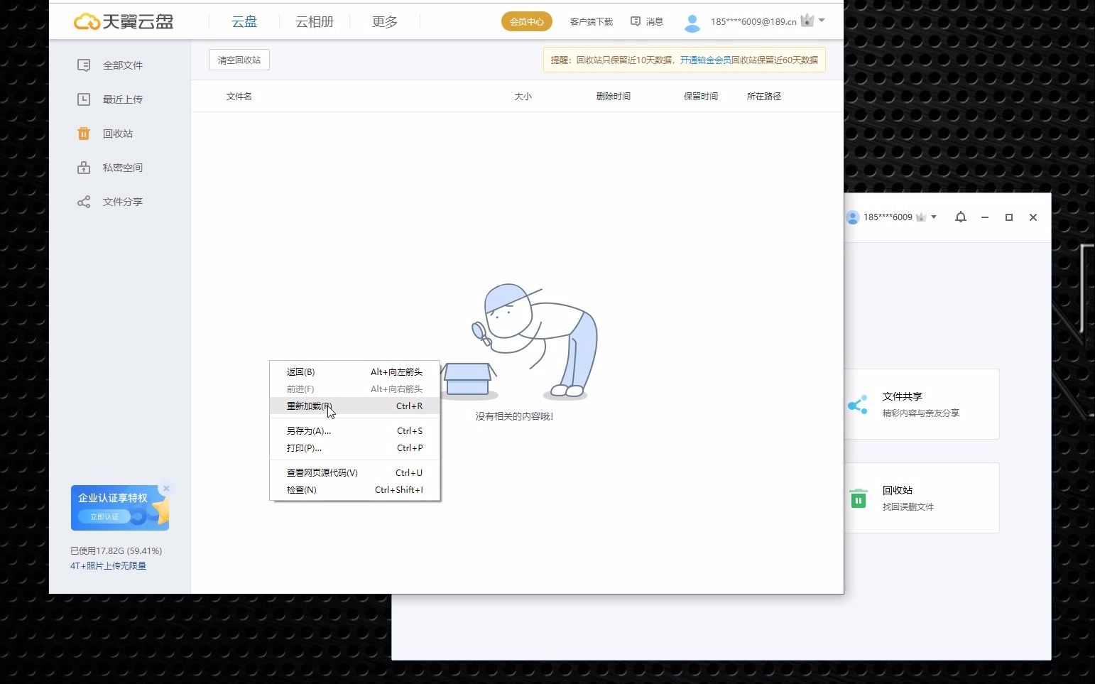Click the 私密空间 lock icon
This screenshot has width=1095, height=684.
pos(84,168)
